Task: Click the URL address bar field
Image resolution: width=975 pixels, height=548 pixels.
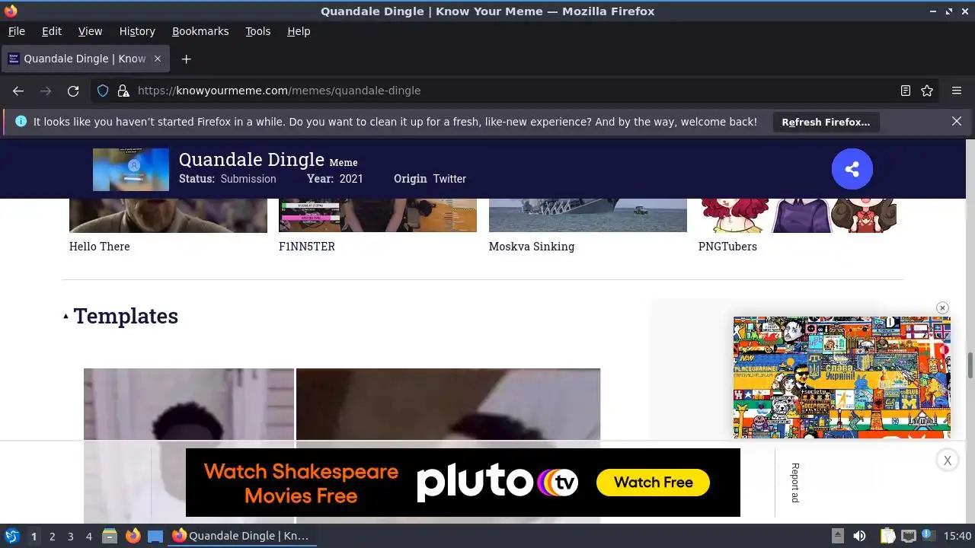Action: [x=514, y=91]
